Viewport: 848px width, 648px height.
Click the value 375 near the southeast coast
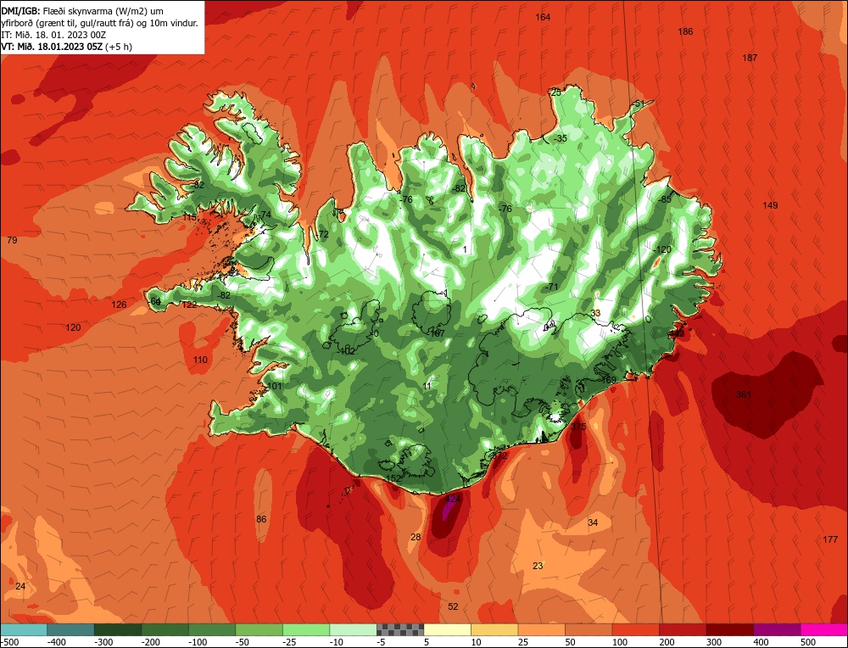(x=578, y=427)
